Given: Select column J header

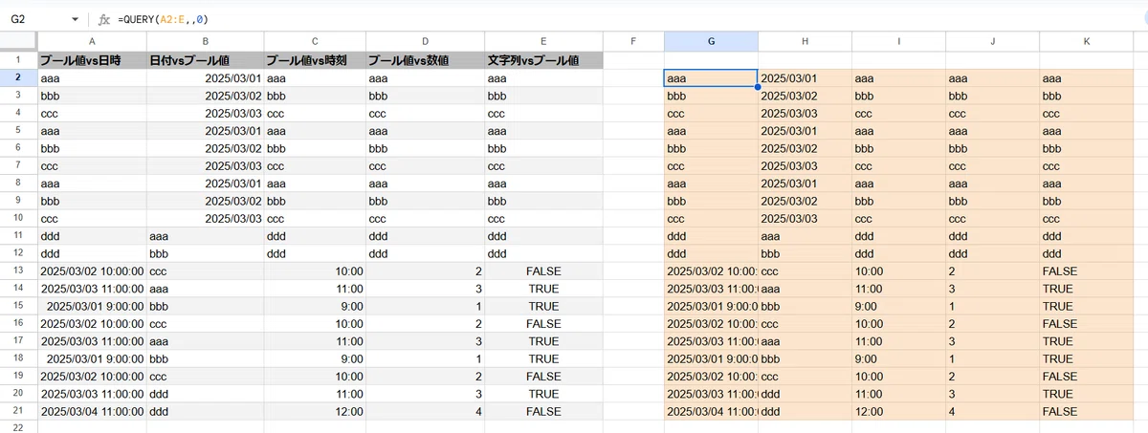Looking at the screenshot, I should 992,41.
